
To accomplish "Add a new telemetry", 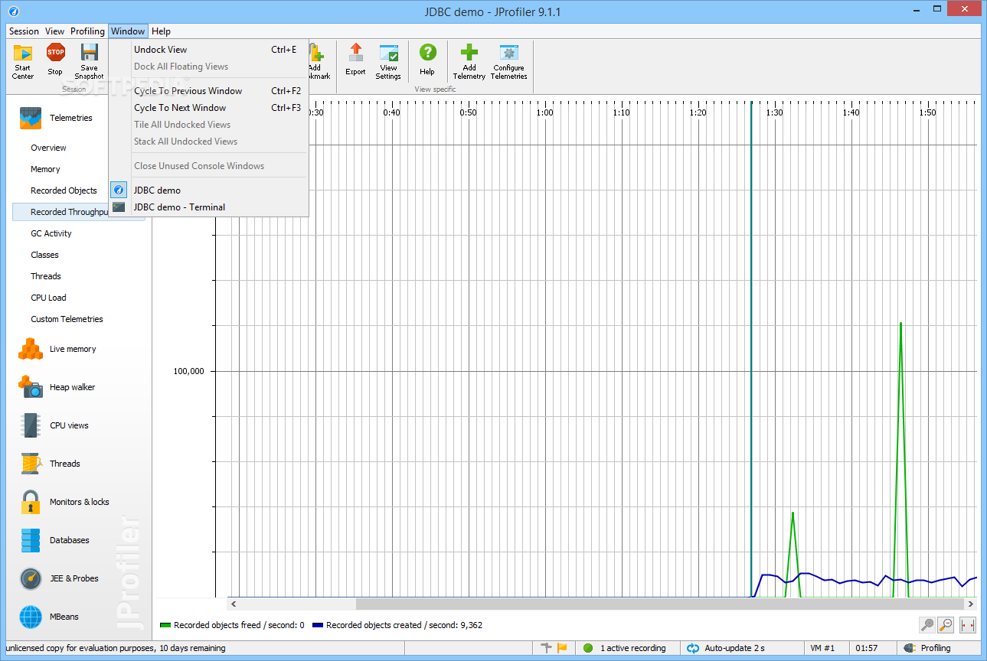I will click(469, 61).
